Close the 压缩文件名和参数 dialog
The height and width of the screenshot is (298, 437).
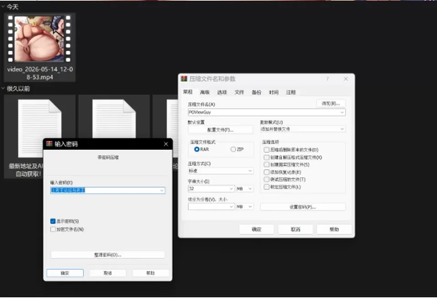click(346, 79)
